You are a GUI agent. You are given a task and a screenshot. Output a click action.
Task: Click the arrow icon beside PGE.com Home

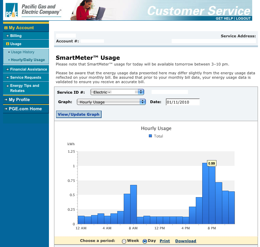[6, 109]
